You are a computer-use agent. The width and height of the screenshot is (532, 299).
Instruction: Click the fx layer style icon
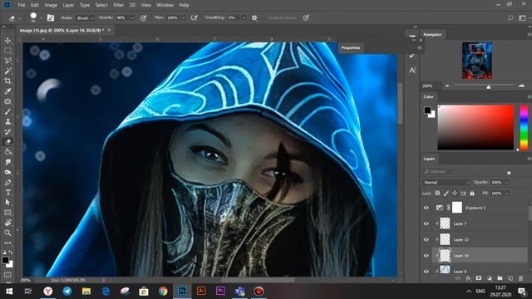tap(468, 278)
